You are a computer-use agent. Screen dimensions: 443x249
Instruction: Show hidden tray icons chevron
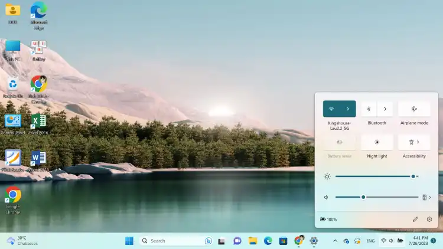point(335,241)
